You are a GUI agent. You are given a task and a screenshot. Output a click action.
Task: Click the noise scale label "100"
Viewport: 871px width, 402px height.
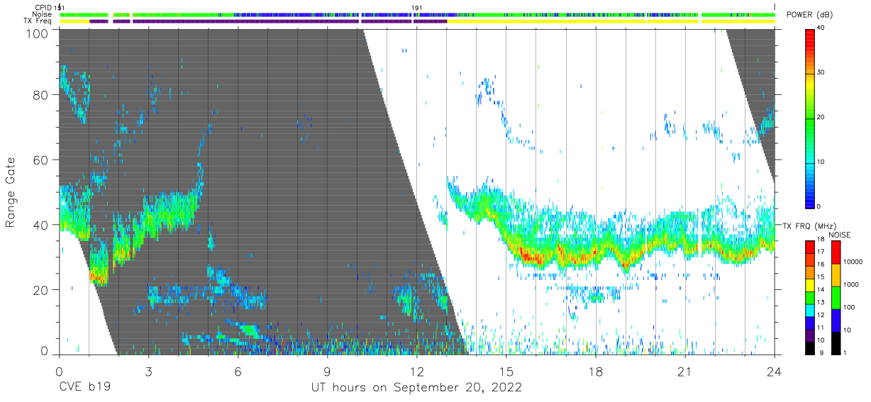point(850,308)
